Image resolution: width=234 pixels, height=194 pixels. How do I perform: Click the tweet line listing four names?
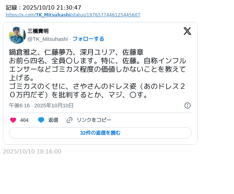76,52
